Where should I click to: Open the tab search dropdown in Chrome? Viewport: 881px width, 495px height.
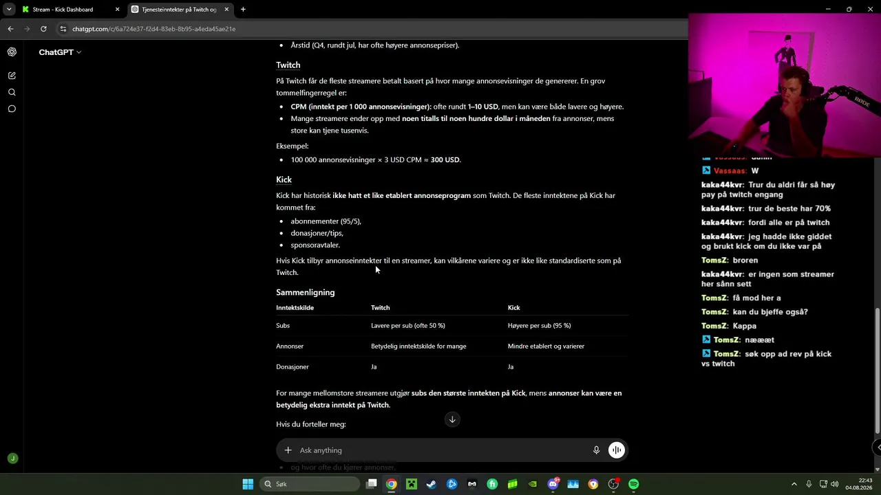pyautogui.click(x=9, y=10)
